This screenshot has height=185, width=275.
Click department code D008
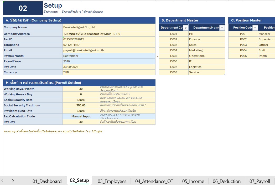tap(173, 73)
